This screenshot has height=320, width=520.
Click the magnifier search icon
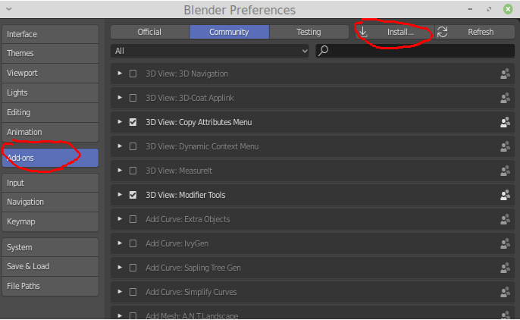tap(324, 51)
